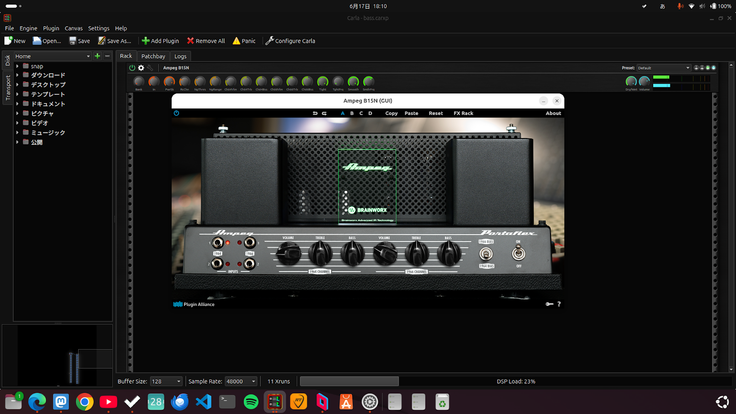The height and width of the screenshot is (414, 736).
Task: Click the undo arrow in Ampeg GUI
Action: [315, 113]
